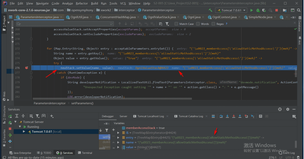
Task: Close the ConcurrentHashMap.java tab
Action: (138, 17)
